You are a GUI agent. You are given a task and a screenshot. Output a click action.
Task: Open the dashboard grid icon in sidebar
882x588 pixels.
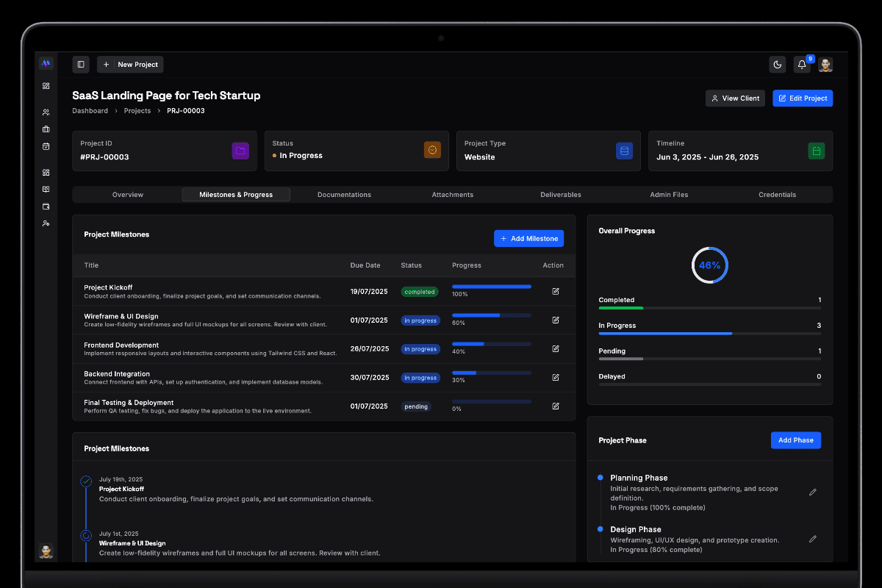[46, 85]
